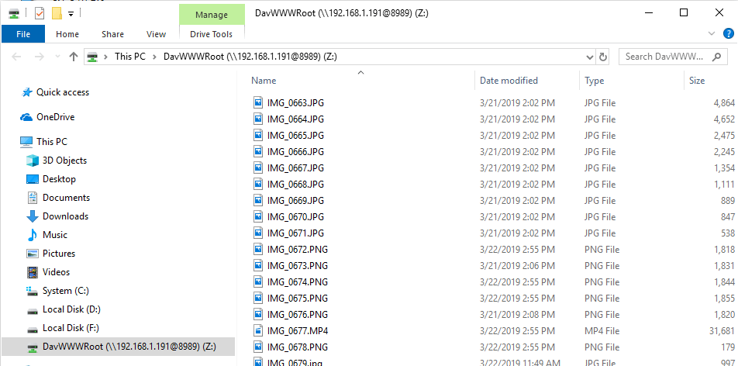
Task: Open the Share ribbon tab
Action: [x=112, y=34]
